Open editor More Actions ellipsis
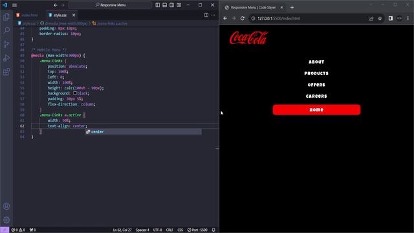 click(213, 15)
